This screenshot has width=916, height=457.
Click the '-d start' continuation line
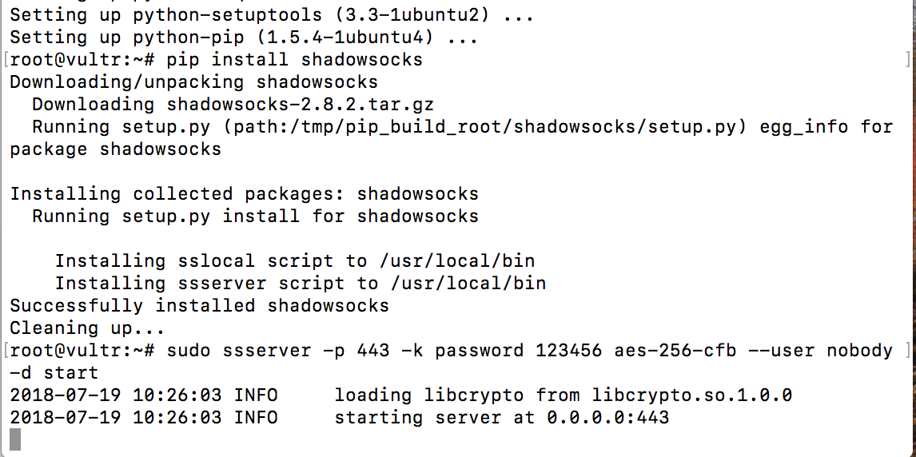point(54,372)
